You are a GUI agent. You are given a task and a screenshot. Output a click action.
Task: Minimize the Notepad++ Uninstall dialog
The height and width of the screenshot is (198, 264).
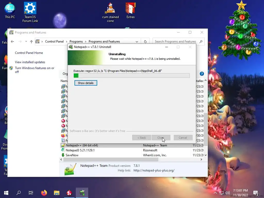point(167,47)
